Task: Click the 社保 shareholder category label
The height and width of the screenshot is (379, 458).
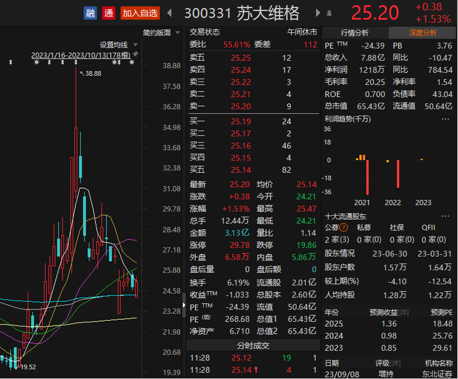Action: click(x=397, y=228)
